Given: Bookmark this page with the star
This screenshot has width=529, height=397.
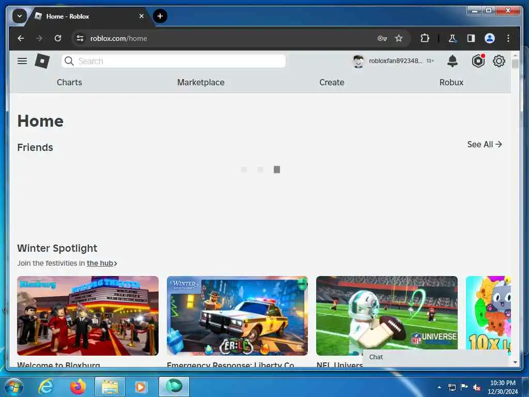Looking at the screenshot, I should 399,38.
